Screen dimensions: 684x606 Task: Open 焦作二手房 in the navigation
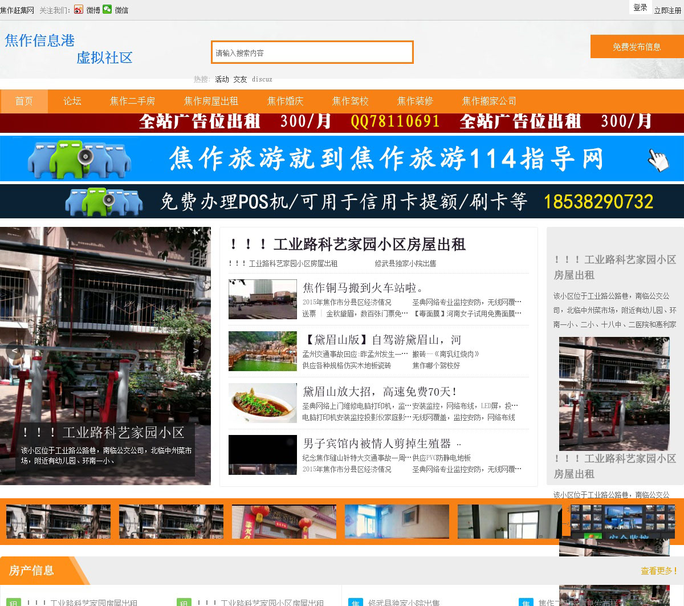(x=132, y=101)
